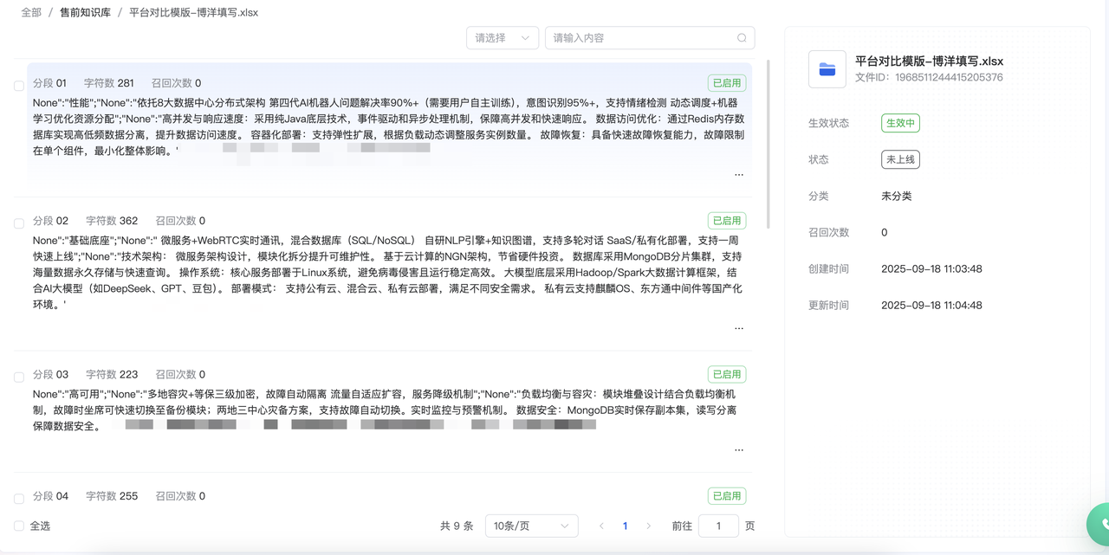1109x555 pixels.
Task: Click the blue folder file icon
Action: [x=827, y=69]
